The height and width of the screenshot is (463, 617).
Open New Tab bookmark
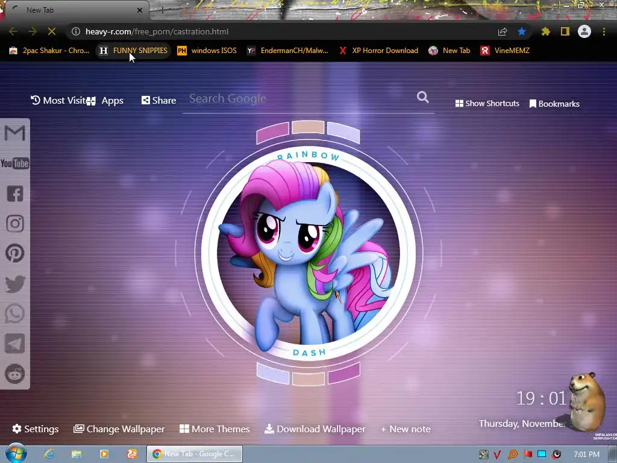(449, 51)
